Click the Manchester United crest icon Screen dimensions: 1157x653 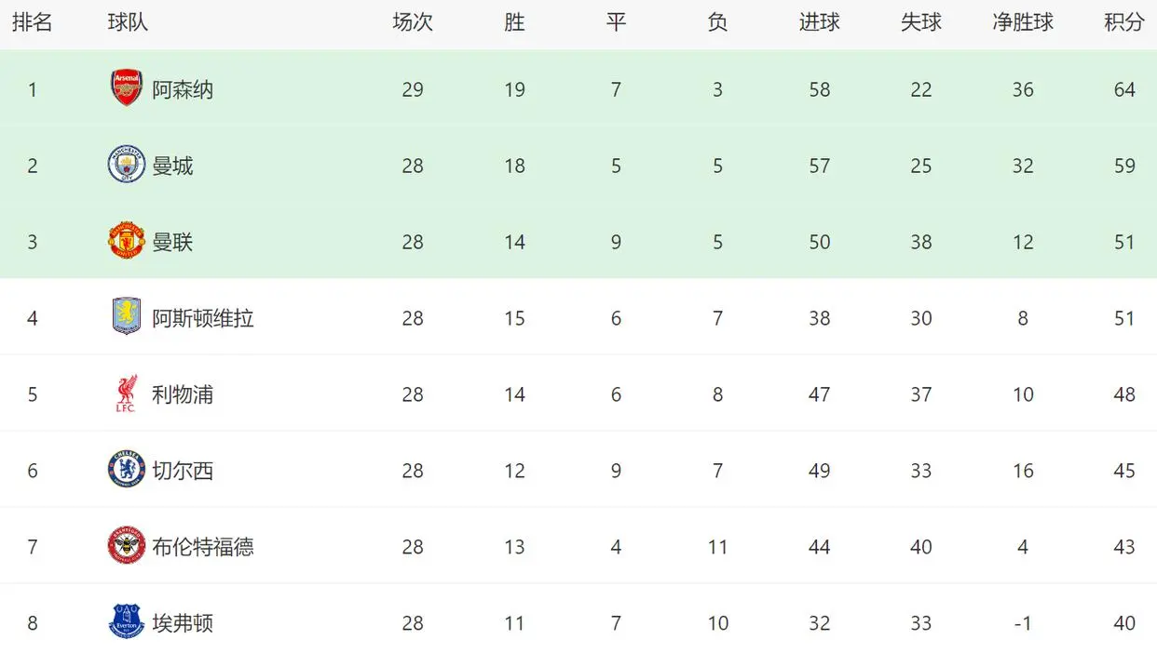[x=126, y=241]
